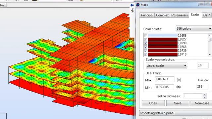Open the Parameters tab
Screen dimensions: 212x119
pos(180,15)
